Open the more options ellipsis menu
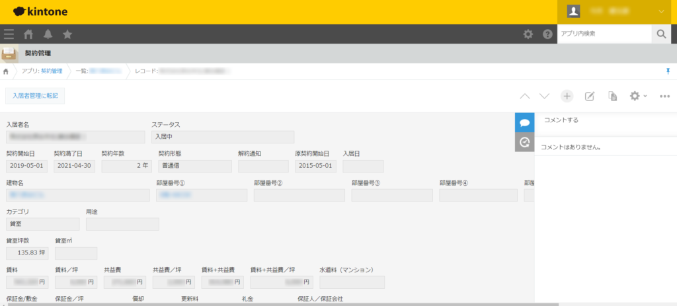The width and height of the screenshot is (677, 306). (x=665, y=96)
